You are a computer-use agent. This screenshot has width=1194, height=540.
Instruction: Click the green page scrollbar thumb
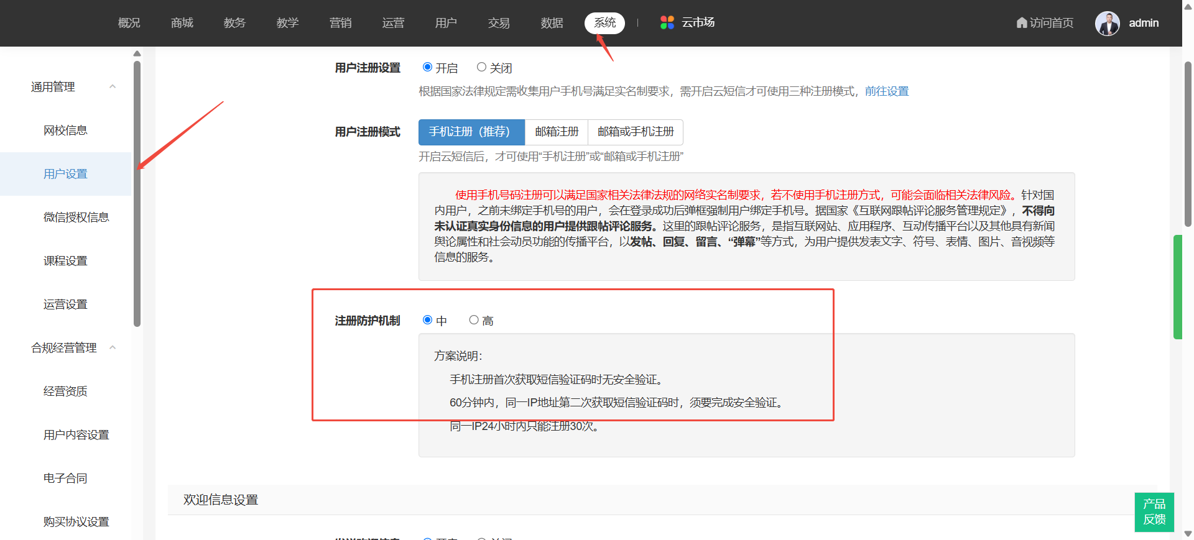tap(1177, 286)
